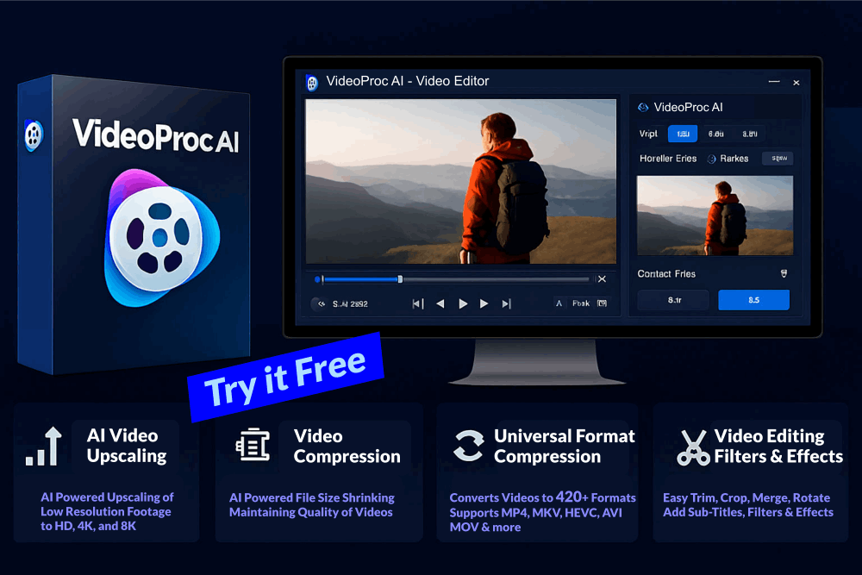Skip to end of video
This screenshot has width=862, height=575.
click(506, 303)
